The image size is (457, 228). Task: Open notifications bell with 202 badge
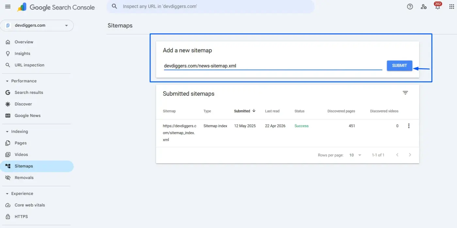click(x=437, y=6)
